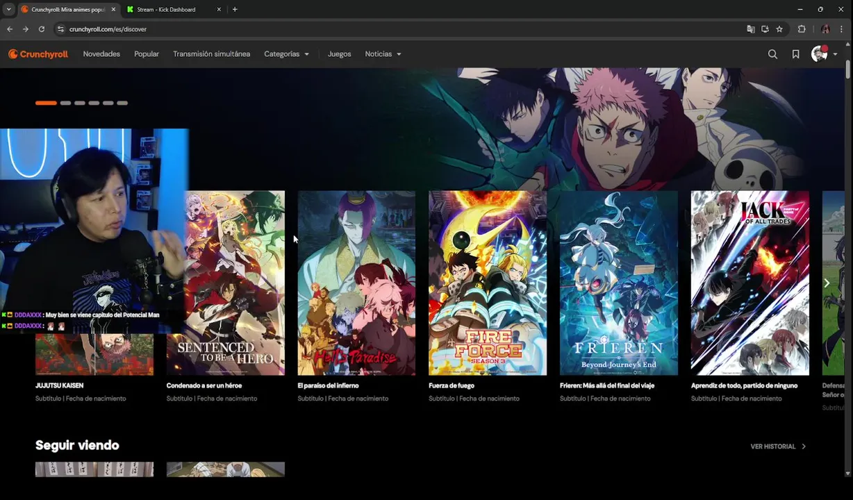Expand the Noticias dropdown arrow
Image resolution: width=853 pixels, height=500 pixels.
tap(399, 54)
